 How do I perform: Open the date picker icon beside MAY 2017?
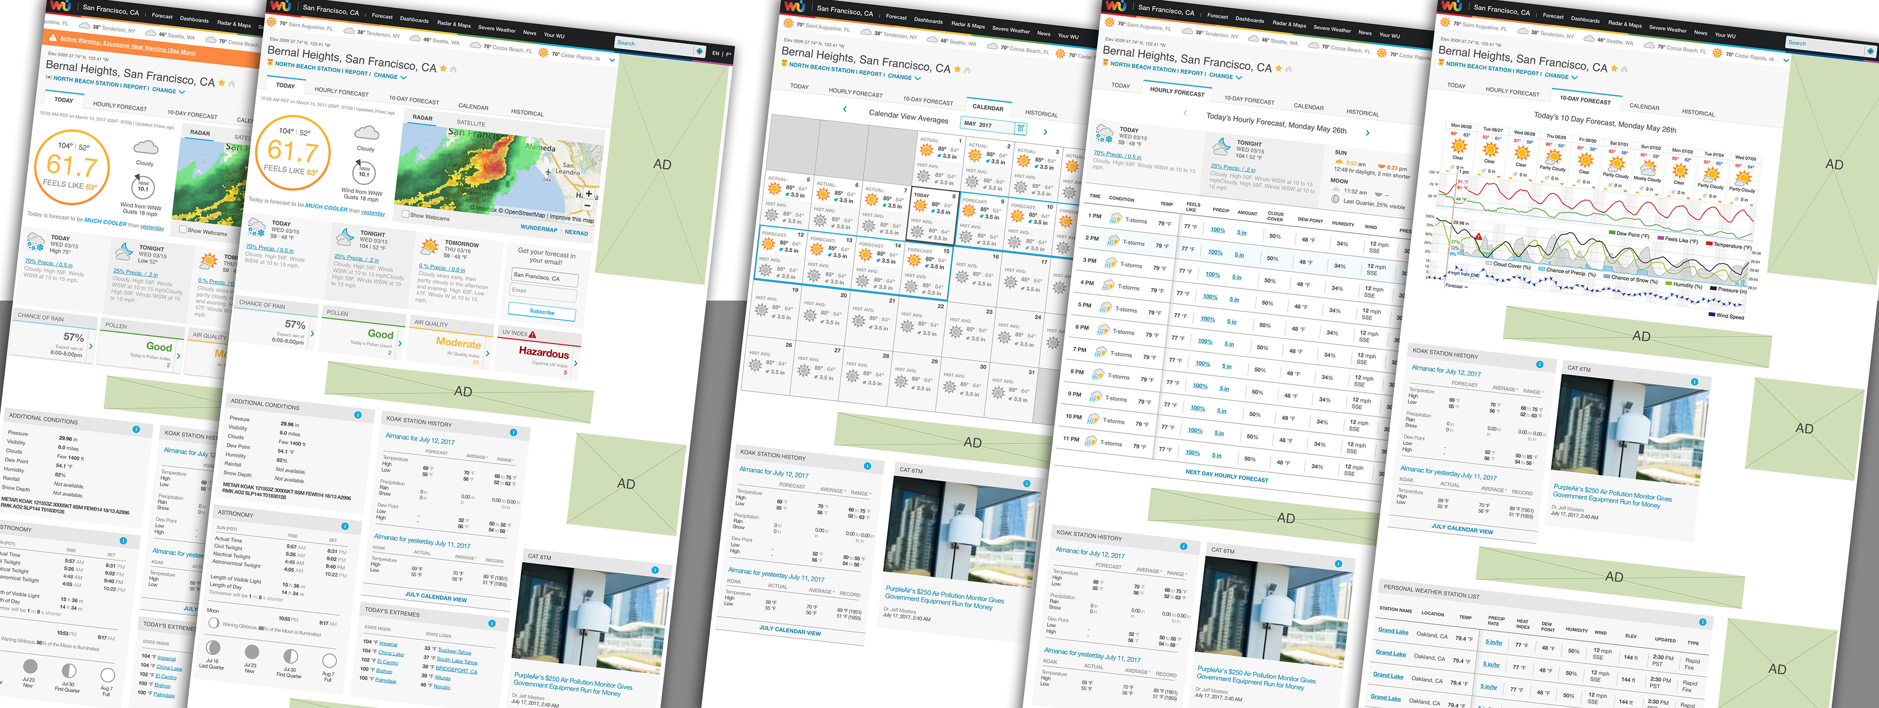click(x=1020, y=128)
